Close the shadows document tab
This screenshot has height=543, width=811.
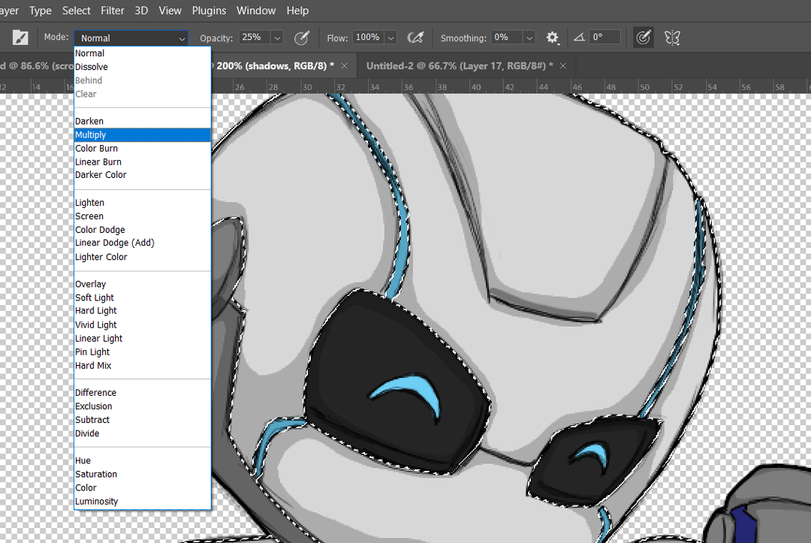pos(345,65)
